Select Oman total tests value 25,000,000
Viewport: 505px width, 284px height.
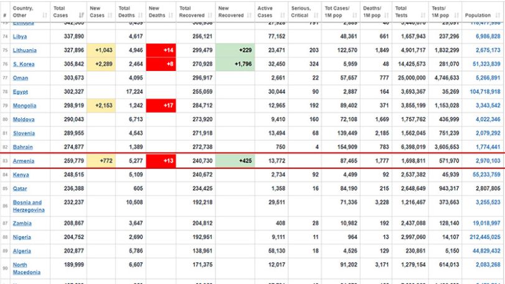(412, 78)
